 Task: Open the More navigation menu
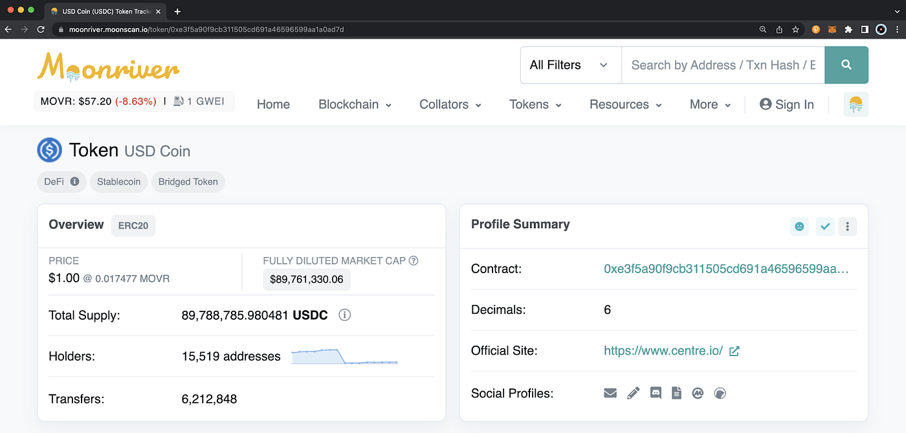(709, 104)
